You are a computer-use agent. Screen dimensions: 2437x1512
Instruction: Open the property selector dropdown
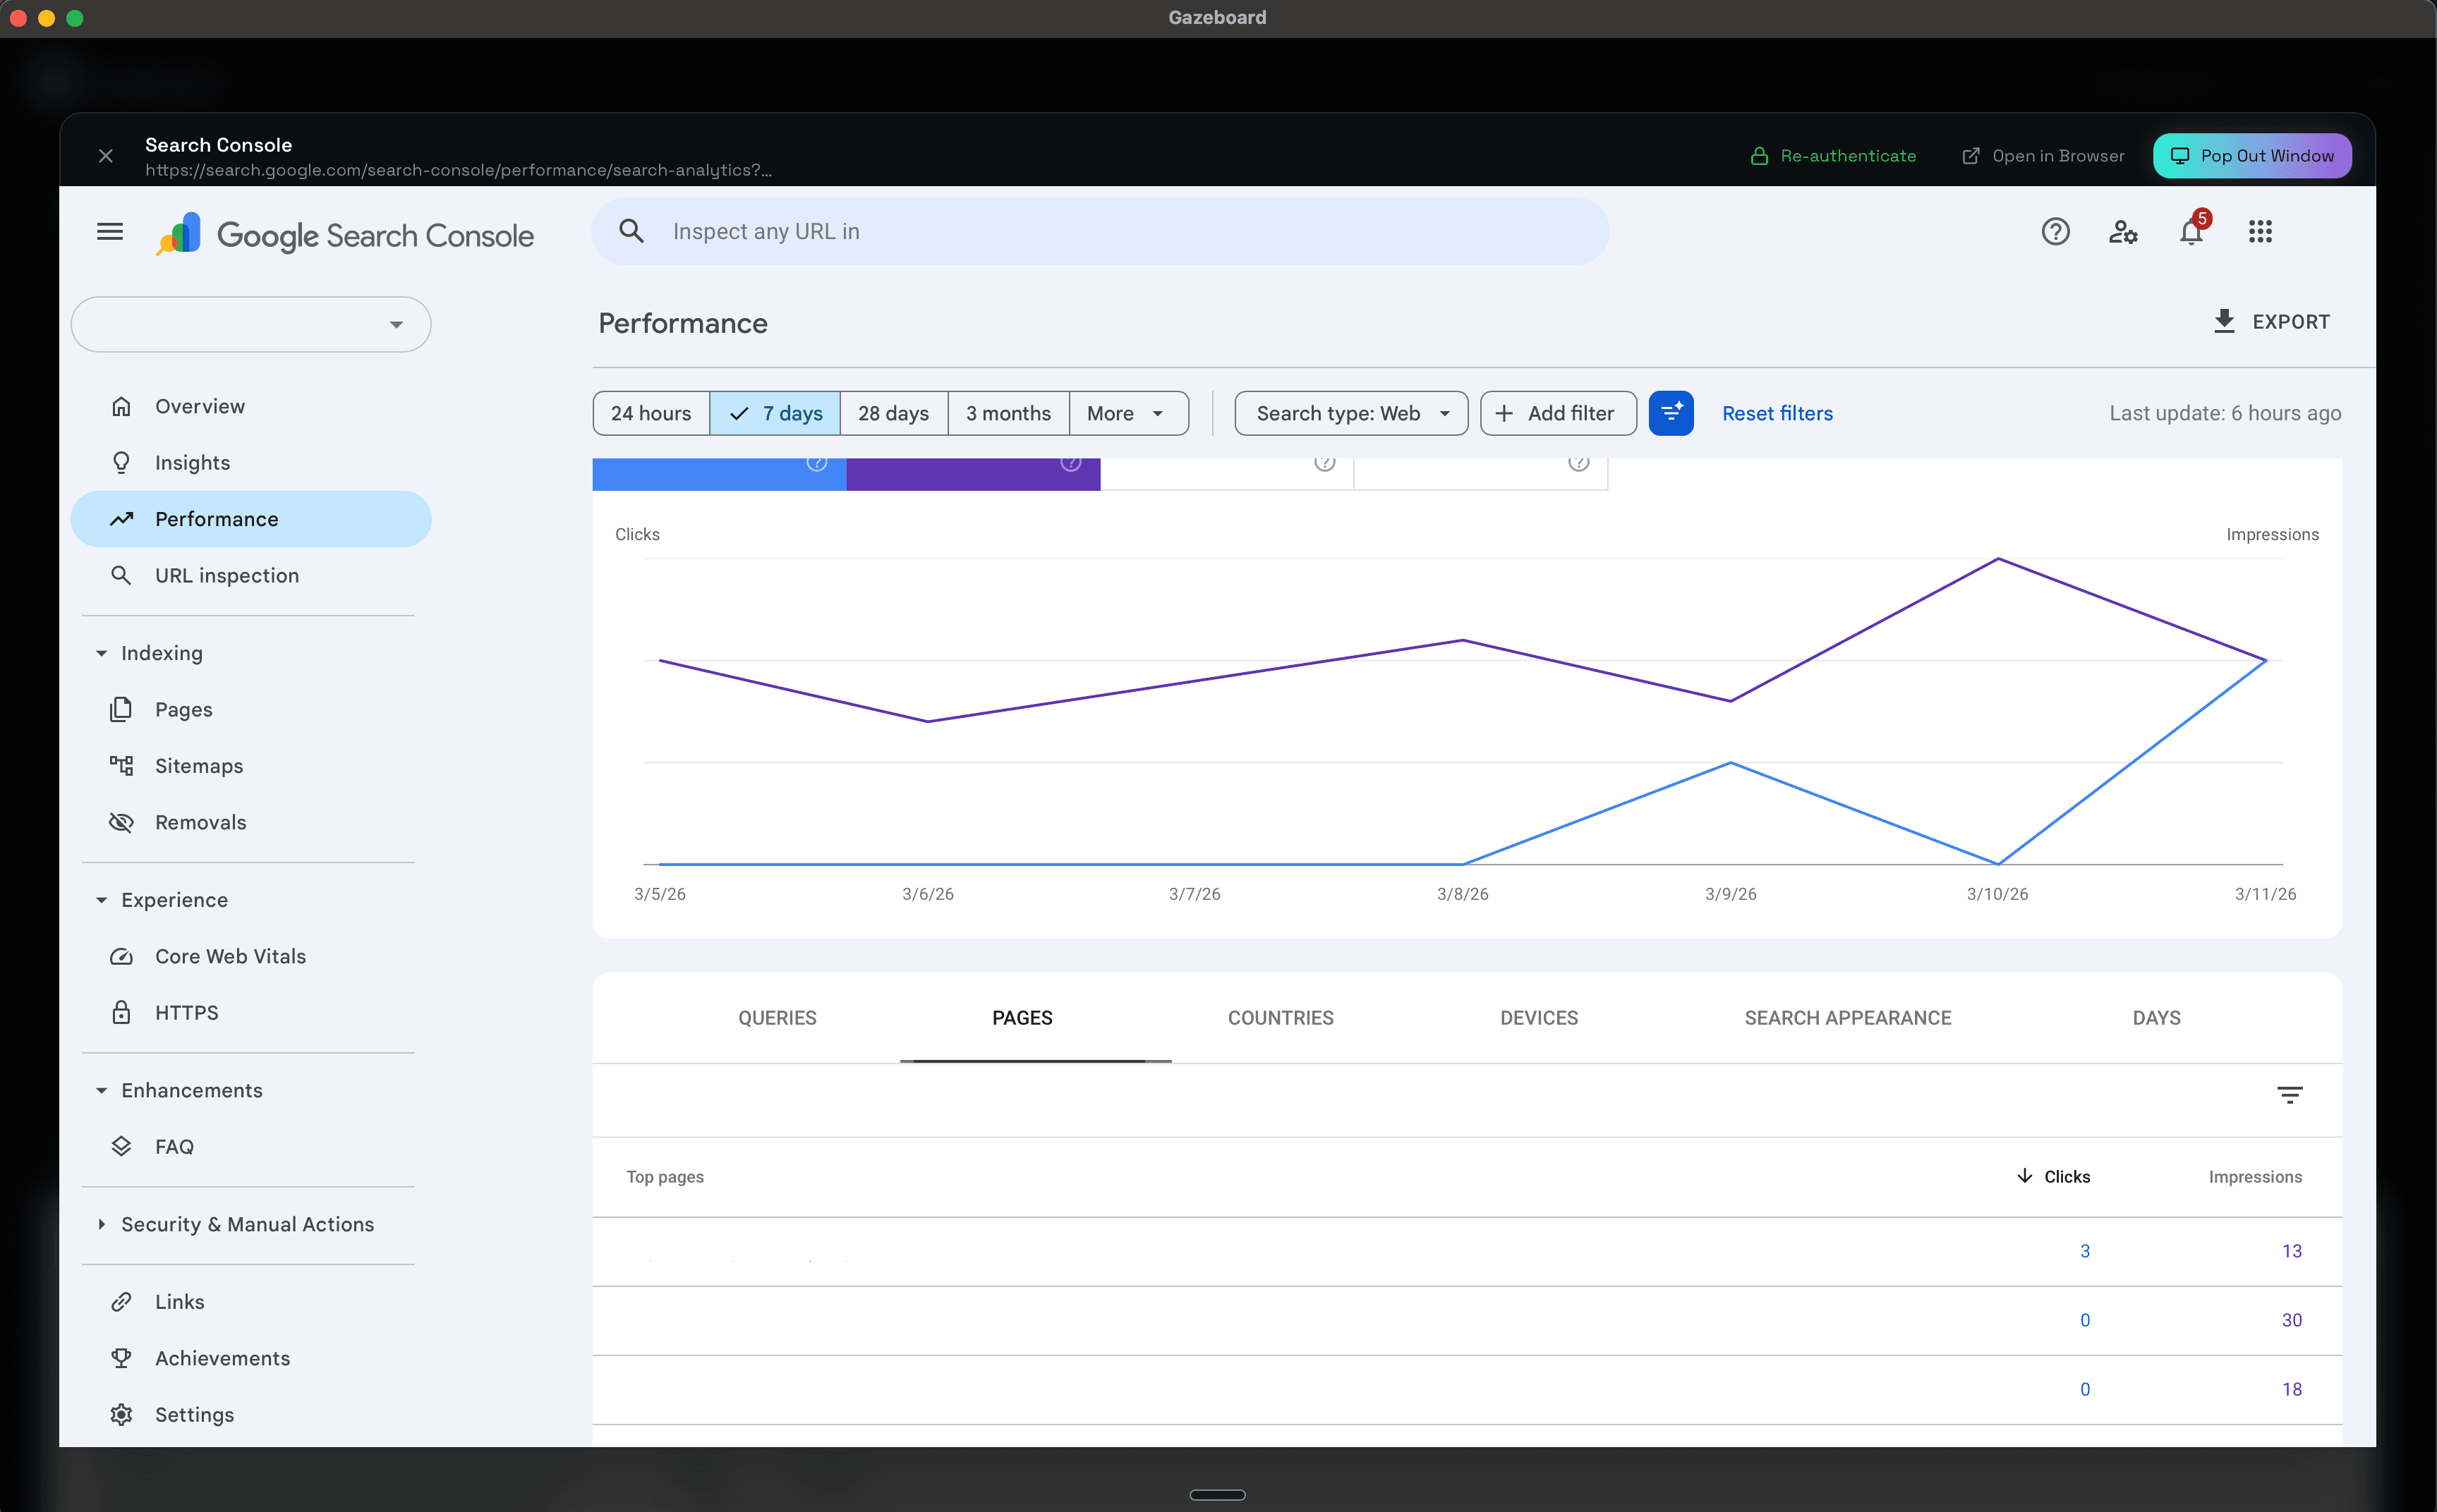(x=250, y=324)
